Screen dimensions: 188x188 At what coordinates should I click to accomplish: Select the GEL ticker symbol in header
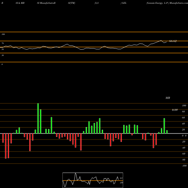click(124, 3)
